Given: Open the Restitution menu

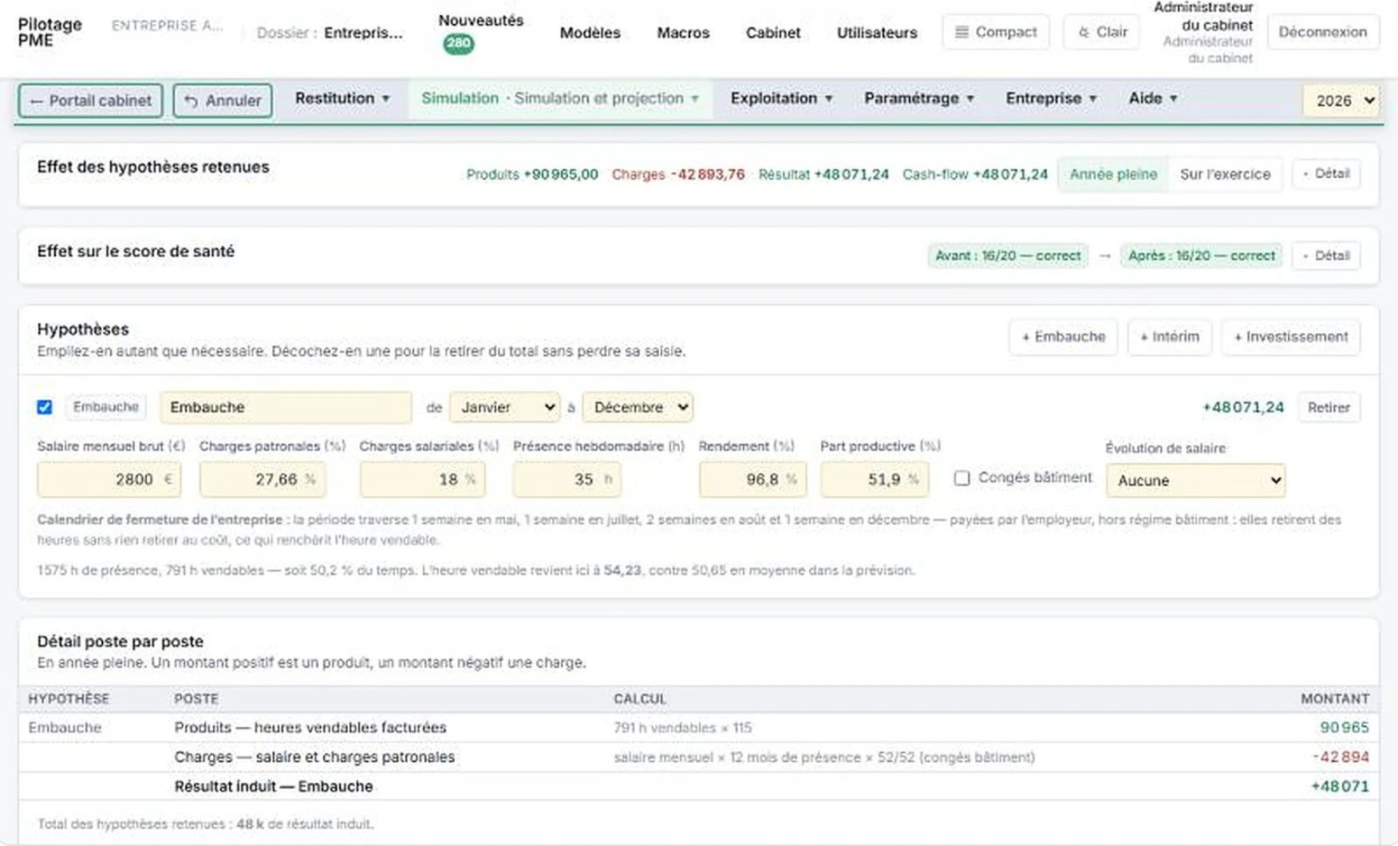Looking at the screenshot, I should click(342, 98).
